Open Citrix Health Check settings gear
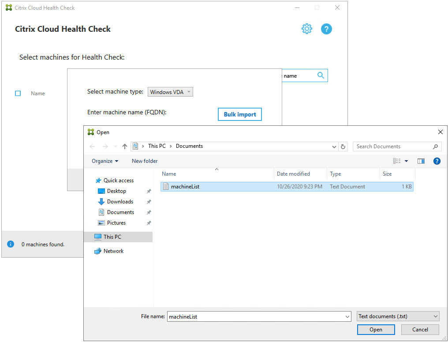This screenshot has height=342, width=448. [x=307, y=29]
